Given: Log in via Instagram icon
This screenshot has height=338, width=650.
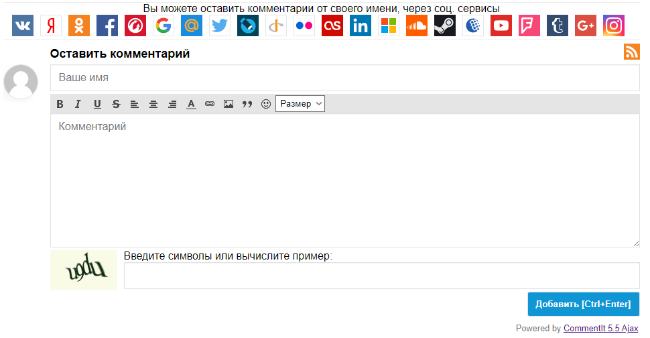Looking at the screenshot, I should click(x=614, y=25).
